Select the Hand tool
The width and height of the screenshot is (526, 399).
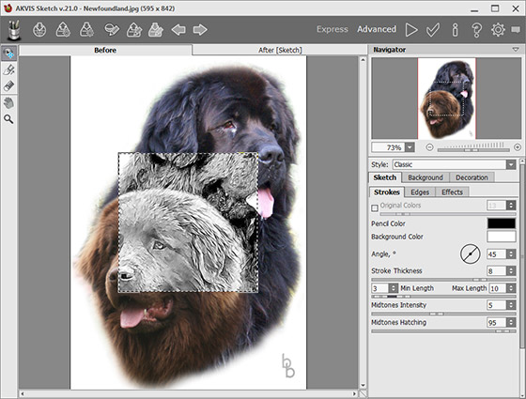[x=8, y=102]
